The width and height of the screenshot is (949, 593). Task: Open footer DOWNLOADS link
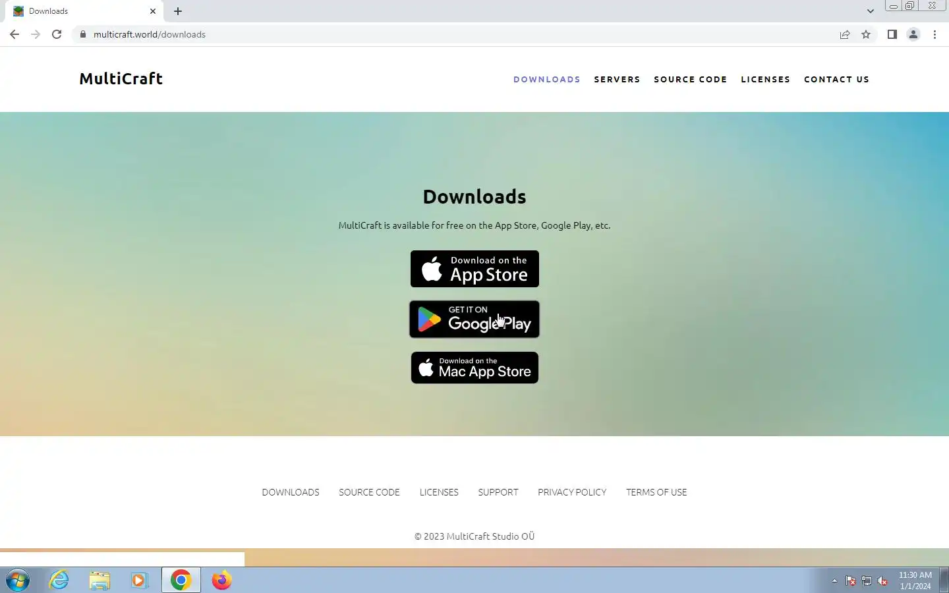click(x=291, y=492)
